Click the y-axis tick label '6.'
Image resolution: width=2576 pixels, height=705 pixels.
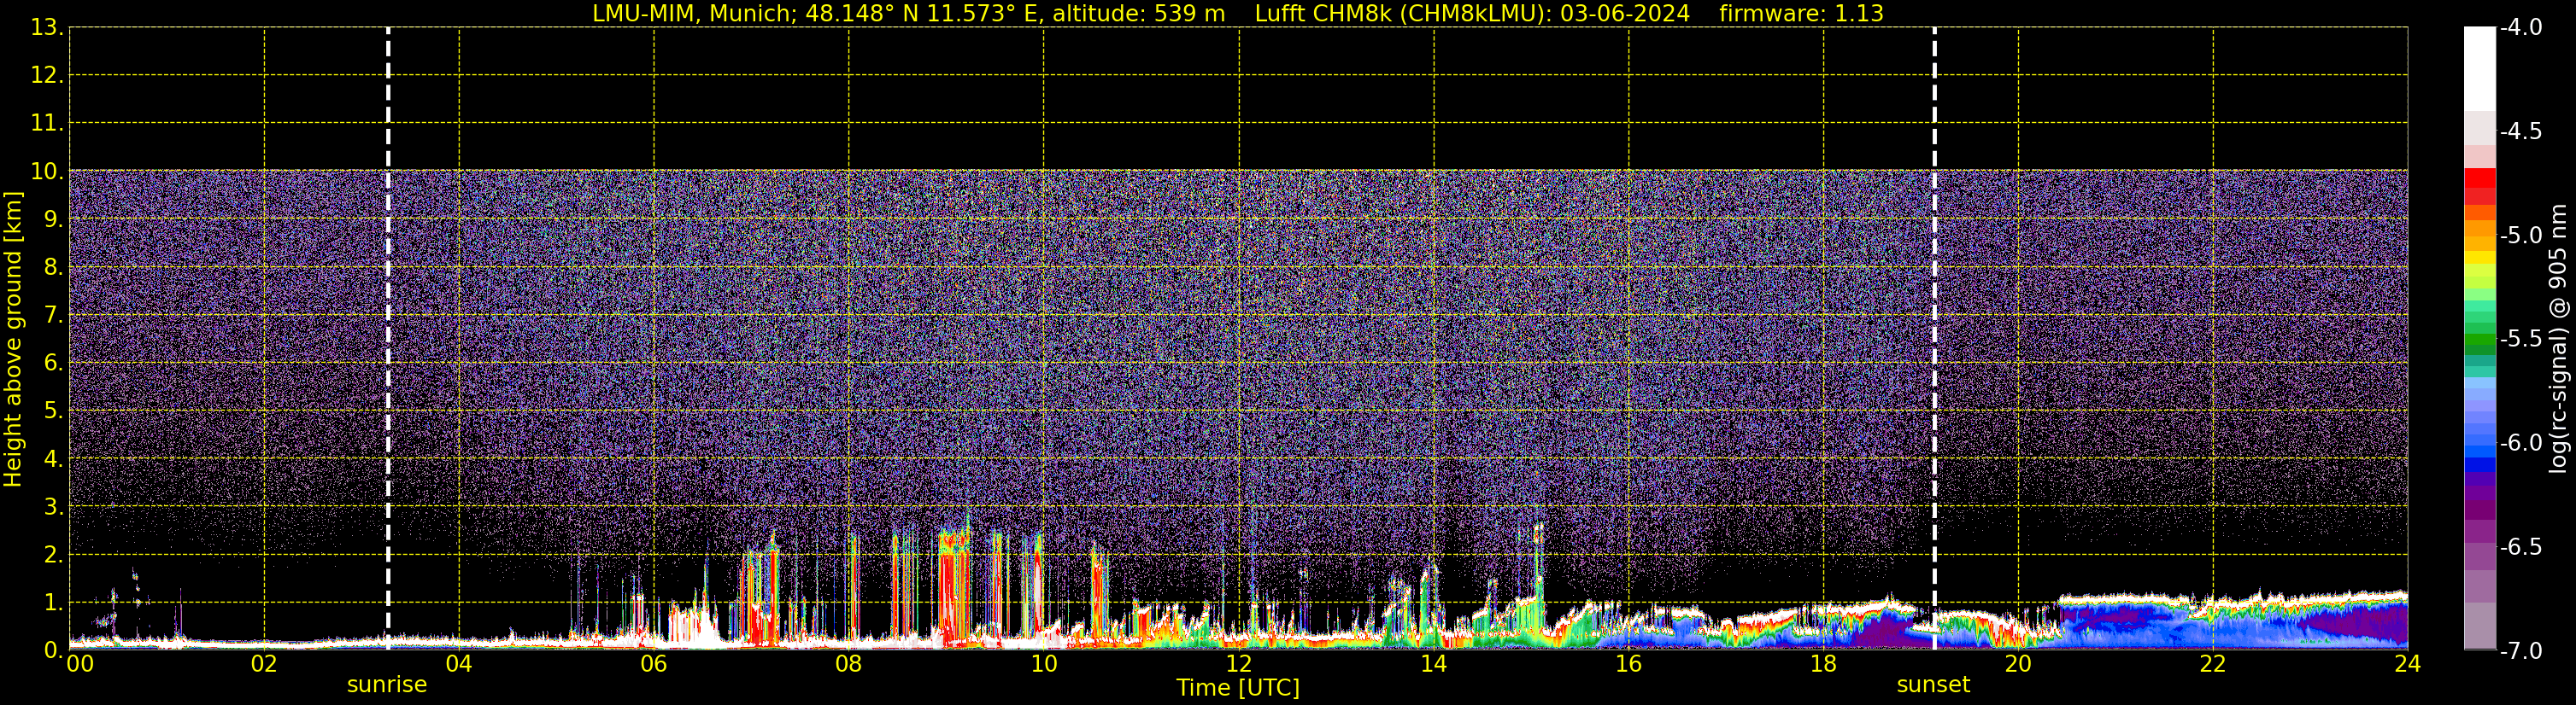coord(53,364)
